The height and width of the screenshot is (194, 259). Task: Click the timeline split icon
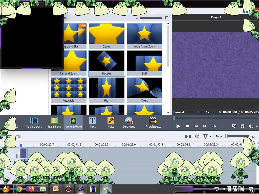point(188,136)
